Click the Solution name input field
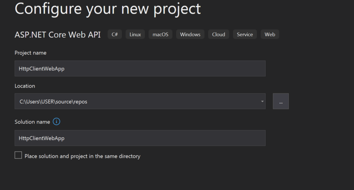This screenshot has height=190, width=354. pos(140,138)
